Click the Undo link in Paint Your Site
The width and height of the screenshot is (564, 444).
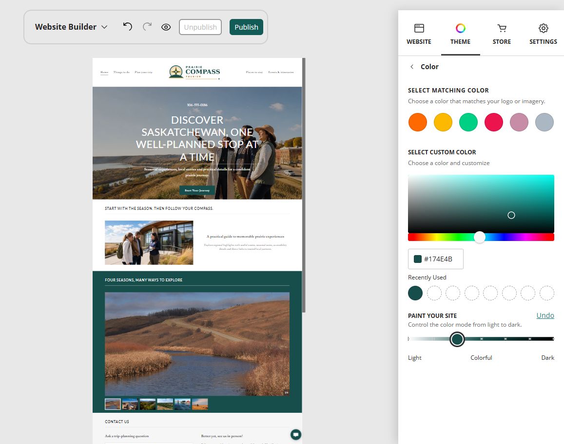tap(545, 315)
